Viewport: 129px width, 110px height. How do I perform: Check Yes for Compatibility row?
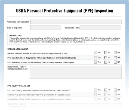(95, 99)
